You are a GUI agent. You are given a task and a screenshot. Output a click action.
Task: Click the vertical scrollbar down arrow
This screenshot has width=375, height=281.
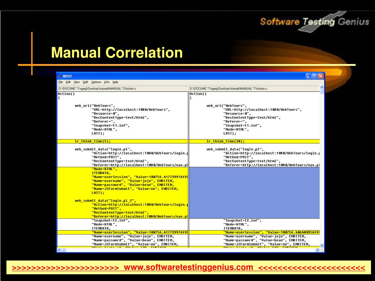point(322,246)
